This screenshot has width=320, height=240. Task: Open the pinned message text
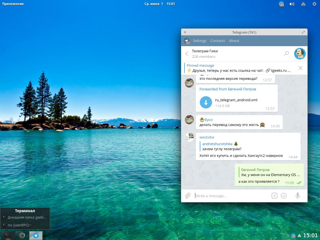(x=238, y=71)
